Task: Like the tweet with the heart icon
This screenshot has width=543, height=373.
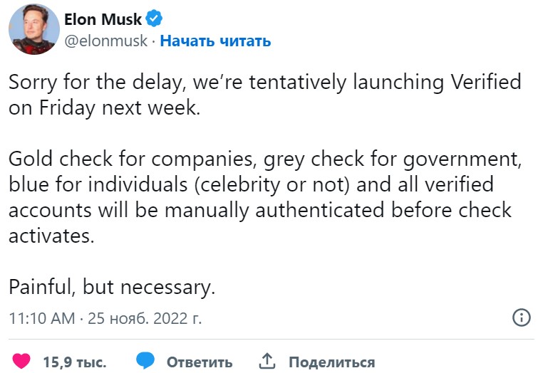Action: pyautogui.click(x=21, y=361)
